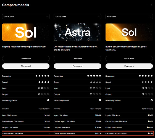
Task: Click the Astra galaxy banner image
Action: 77,32
